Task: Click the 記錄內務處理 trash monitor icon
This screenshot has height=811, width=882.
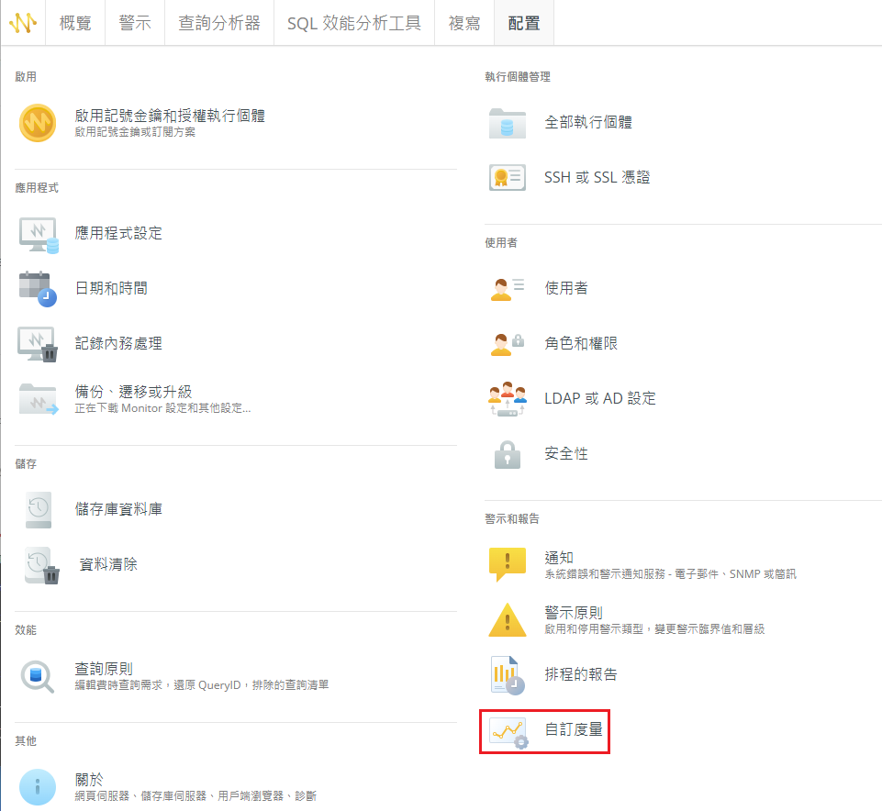Action: tap(38, 344)
